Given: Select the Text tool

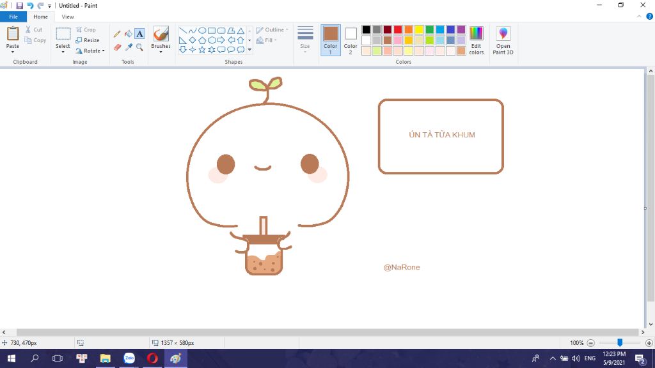Looking at the screenshot, I should (x=139, y=34).
